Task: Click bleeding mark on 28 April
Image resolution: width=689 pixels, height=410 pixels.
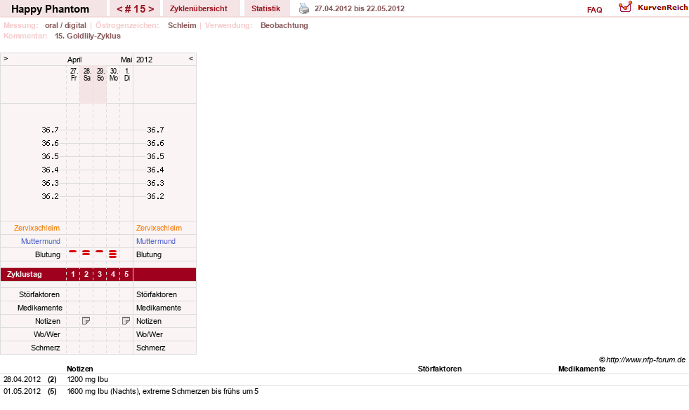Action: point(86,252)
